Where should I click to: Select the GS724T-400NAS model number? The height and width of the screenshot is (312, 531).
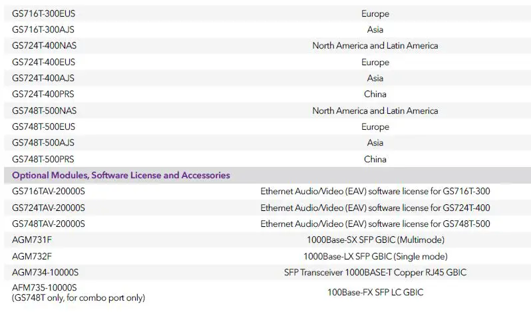(44, 45)
